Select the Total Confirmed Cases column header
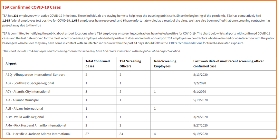Image resolution: width=277 pixels, height=139 pixels. [x=99, y=64]
